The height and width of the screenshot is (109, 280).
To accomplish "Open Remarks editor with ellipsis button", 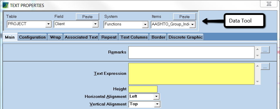I will click(265, 50).
